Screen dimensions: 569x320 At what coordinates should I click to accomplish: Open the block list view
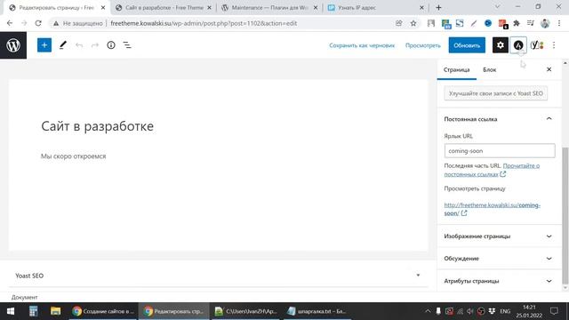pos(127,45)
